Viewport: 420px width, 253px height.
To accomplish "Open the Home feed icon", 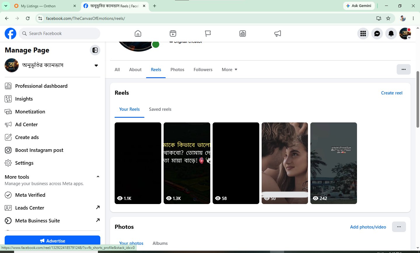I will click(x=138, y=34).
